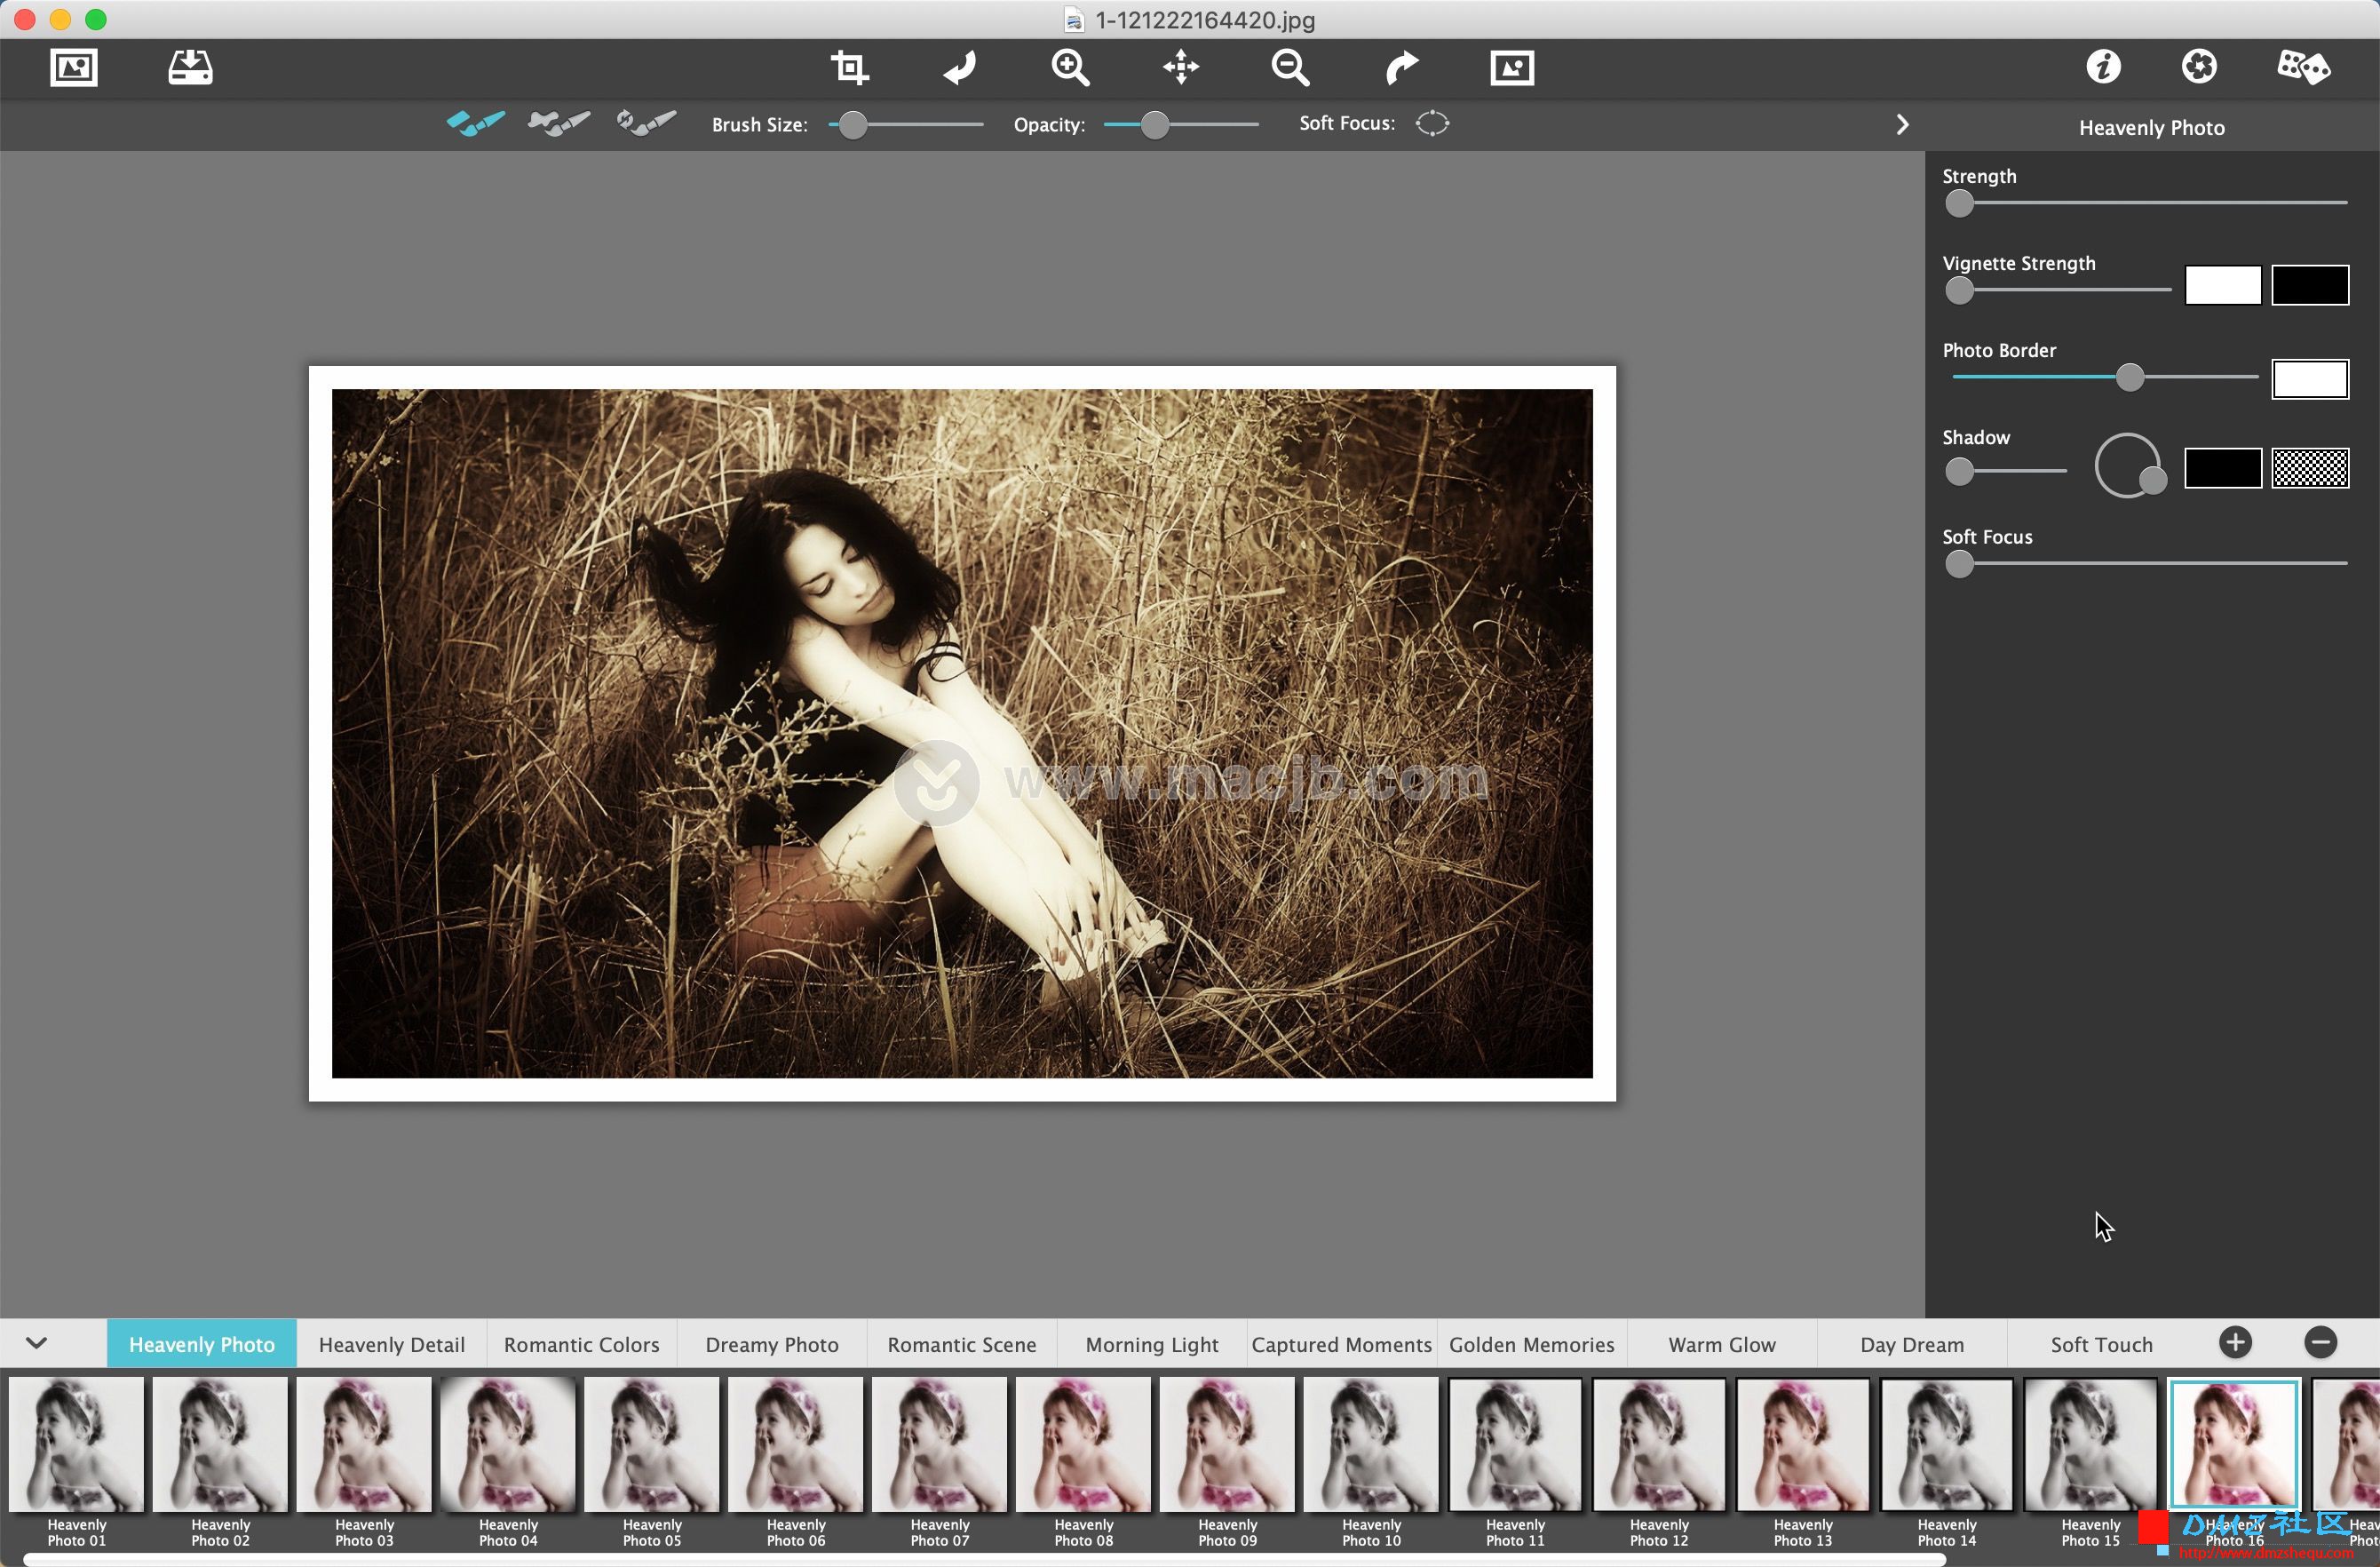The height and width of the screenshot is (1567, 2380).
Task: Click the Shadow angle dial
Action: (x=2128, y=465)
